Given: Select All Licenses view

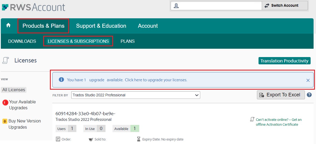Looking at the screenshot, I should (14, 90).
